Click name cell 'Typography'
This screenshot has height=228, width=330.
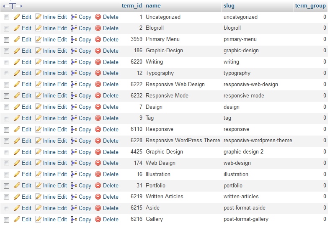tap(160, 73)
